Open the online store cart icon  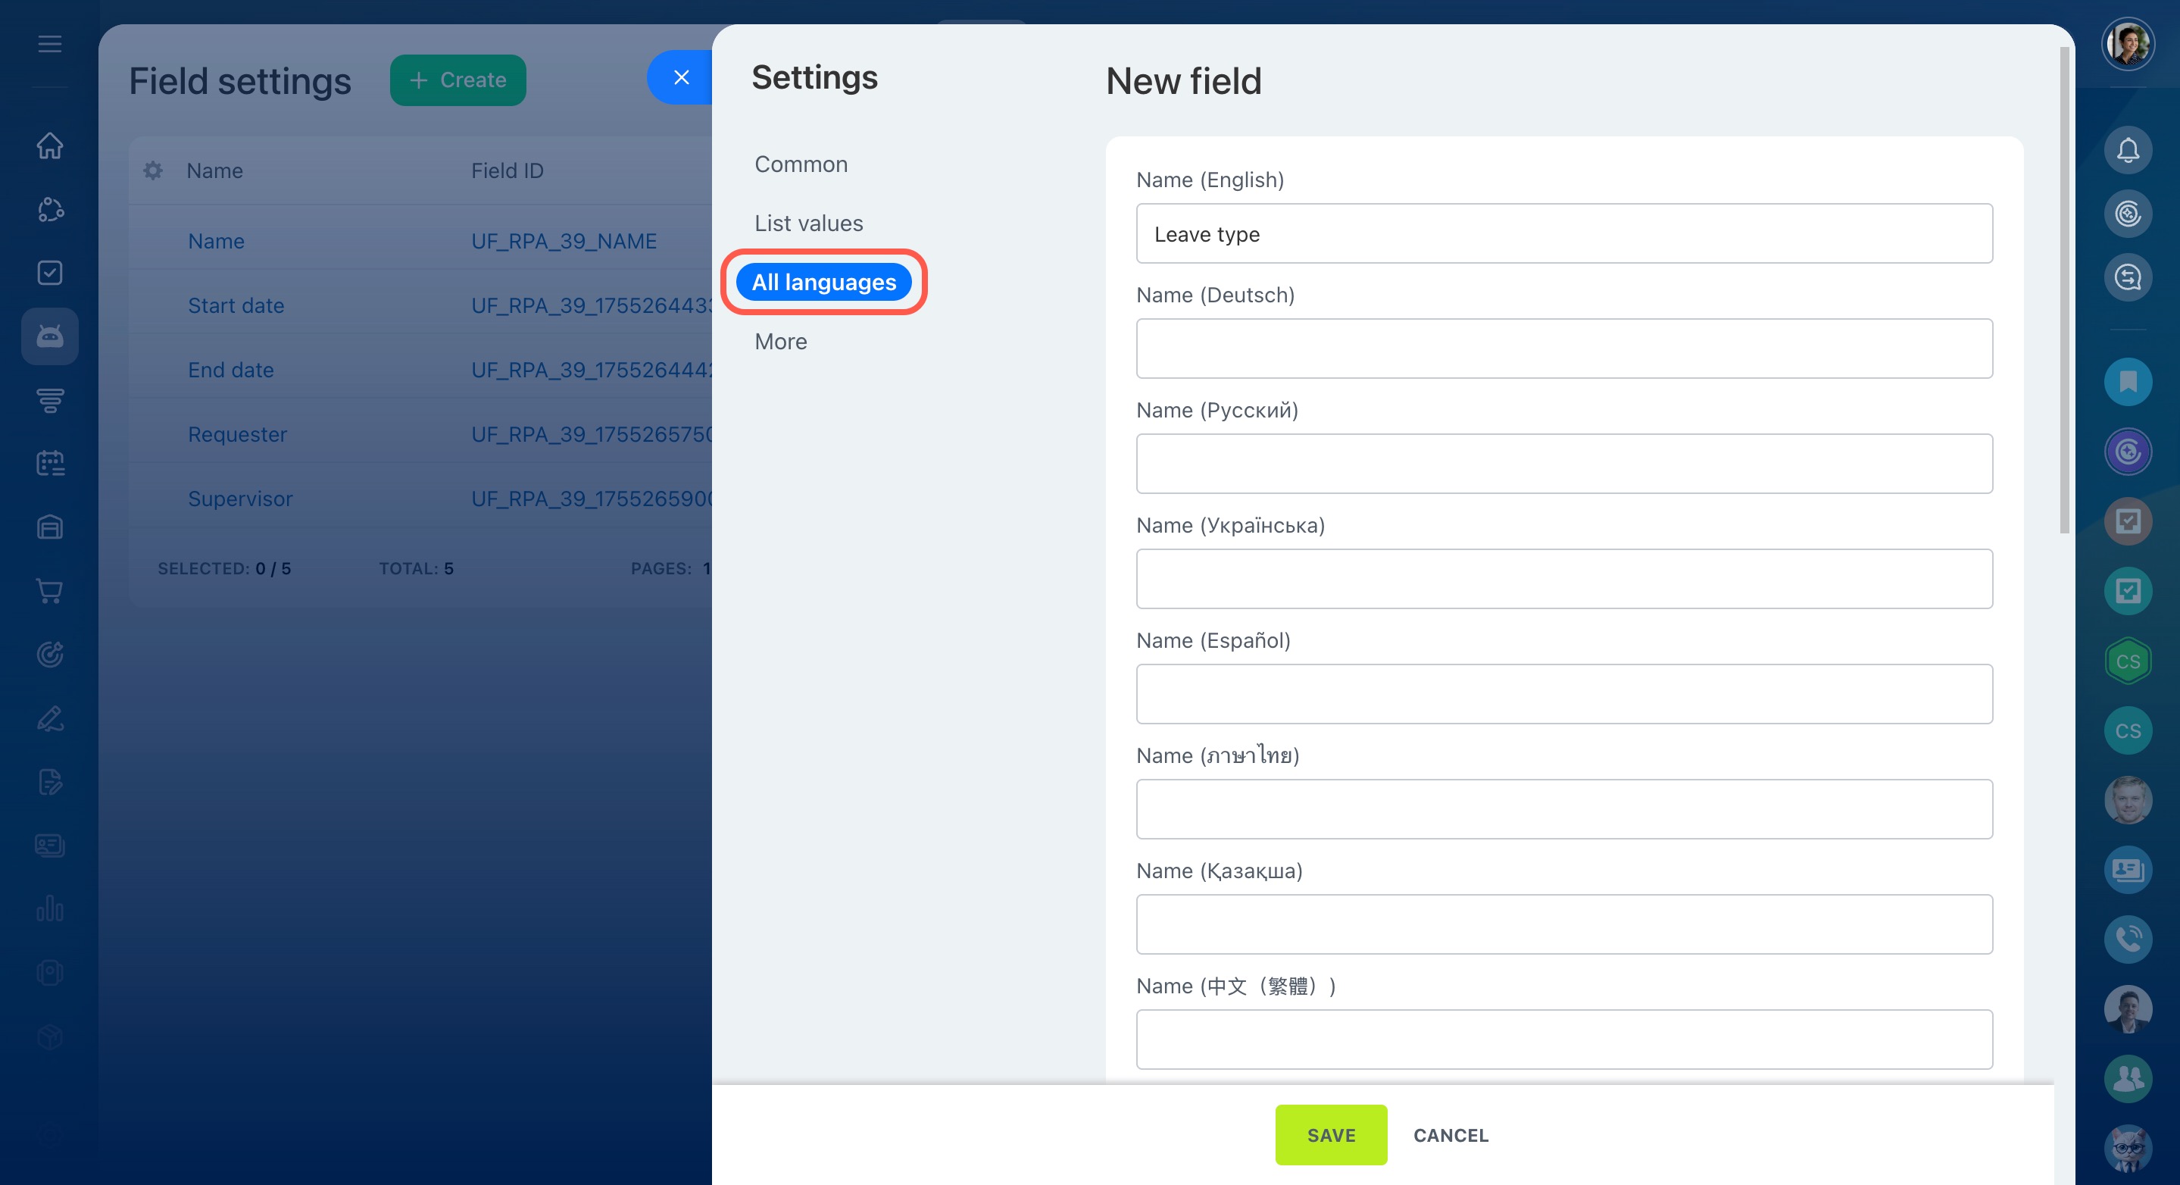pos(50,591)
